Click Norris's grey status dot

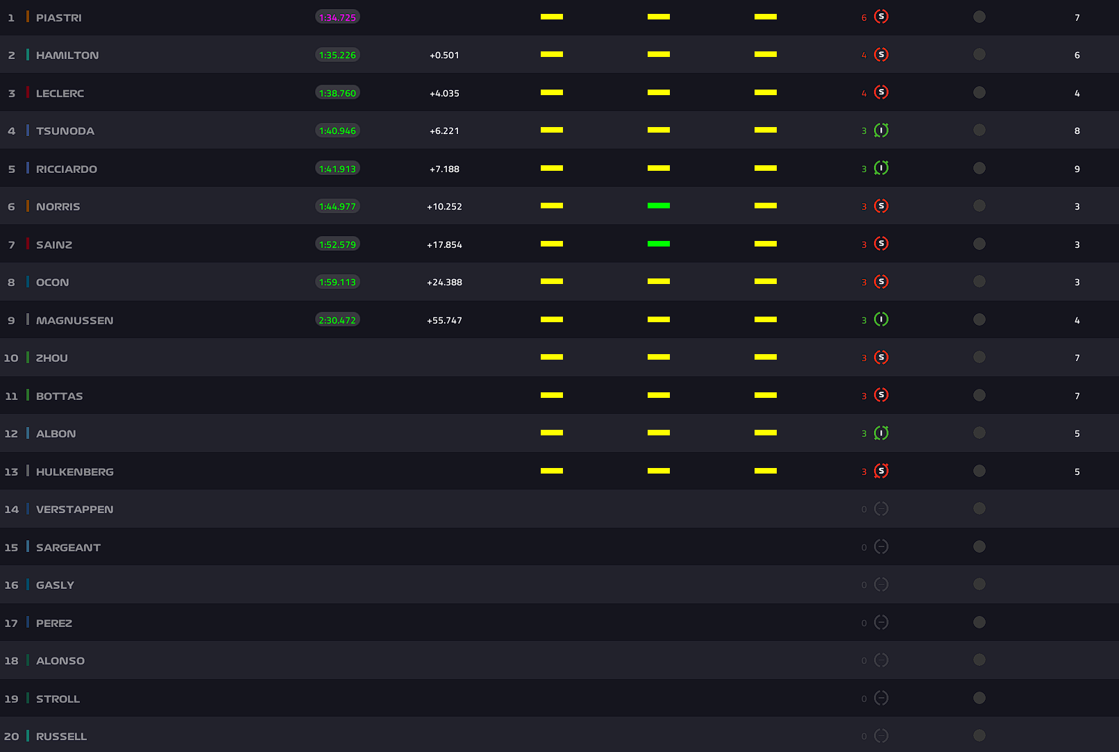[979, 206]
